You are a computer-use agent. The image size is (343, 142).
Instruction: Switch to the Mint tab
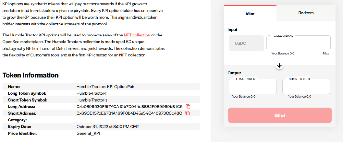pyautogui.click(x=250, y=13)
